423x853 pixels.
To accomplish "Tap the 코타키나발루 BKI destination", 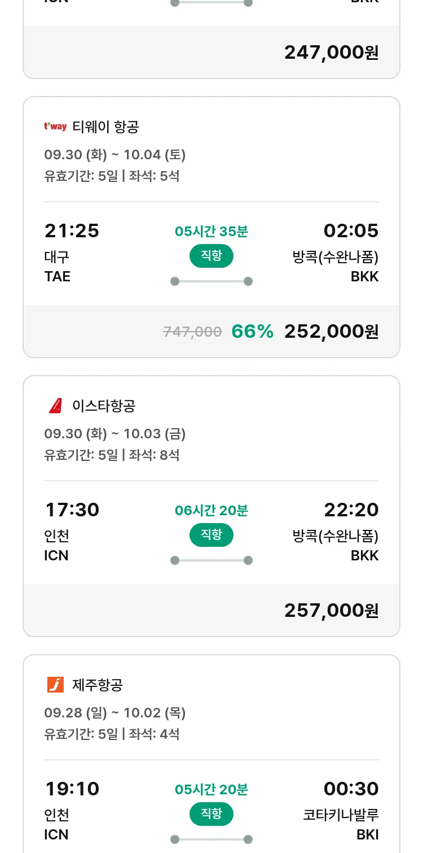I will pyautogui.click(x=341, y=824).
